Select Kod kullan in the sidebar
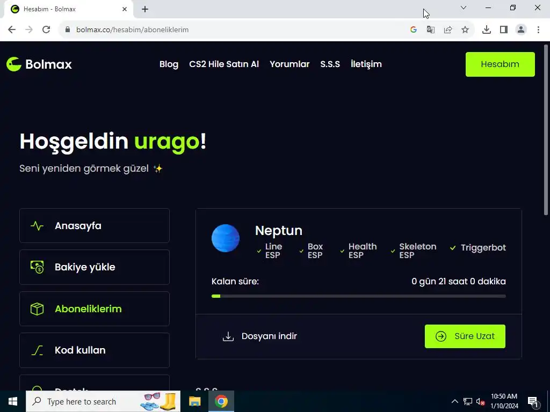Viewport: 550px width, 412px height. [x=95, y=350]
